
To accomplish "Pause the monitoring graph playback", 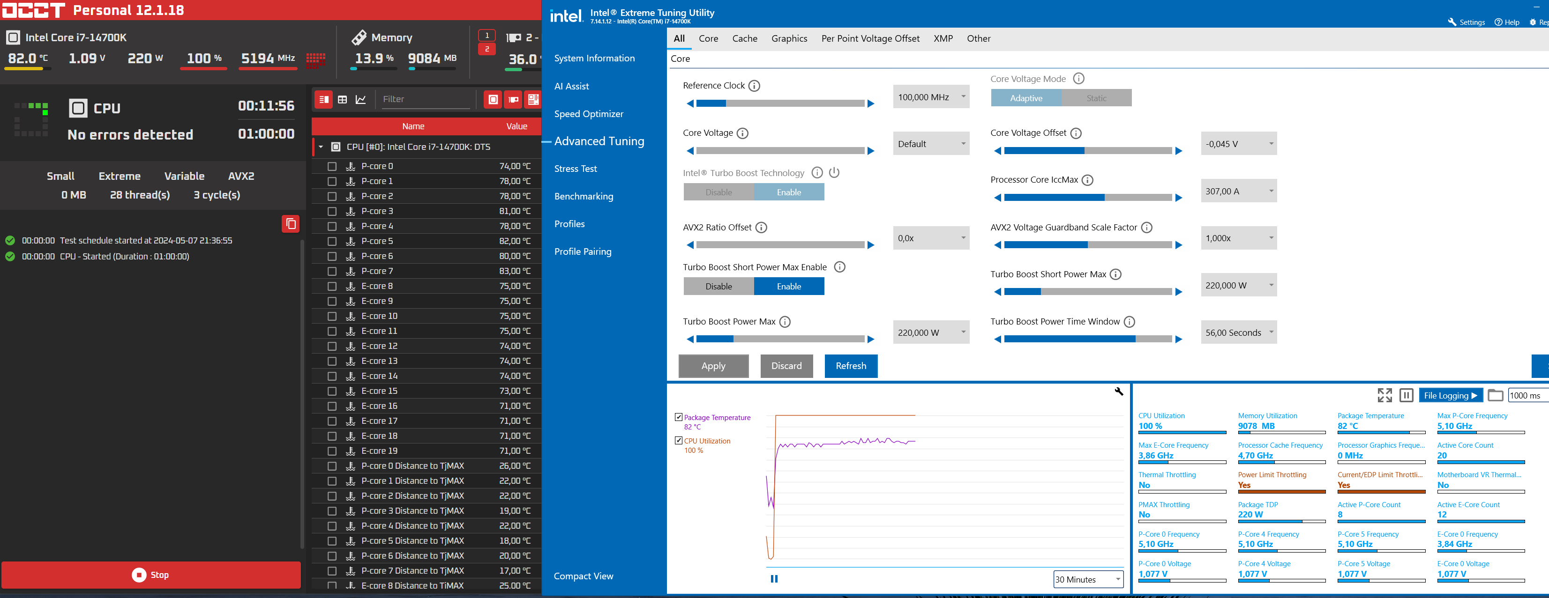I will [774, 579].
